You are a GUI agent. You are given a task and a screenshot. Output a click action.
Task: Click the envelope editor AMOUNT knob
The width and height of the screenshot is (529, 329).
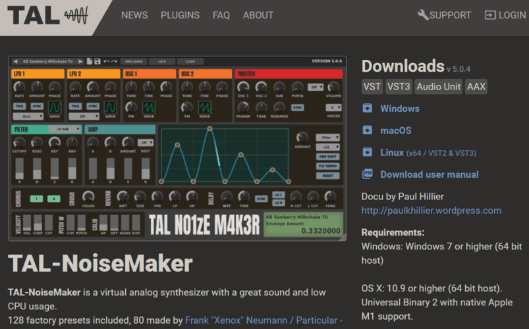[x=302, y=138]
